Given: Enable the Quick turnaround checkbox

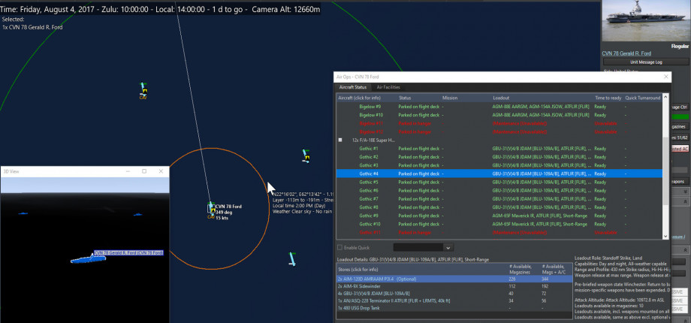Looking at the screenshot, I should tap(339, 248).
